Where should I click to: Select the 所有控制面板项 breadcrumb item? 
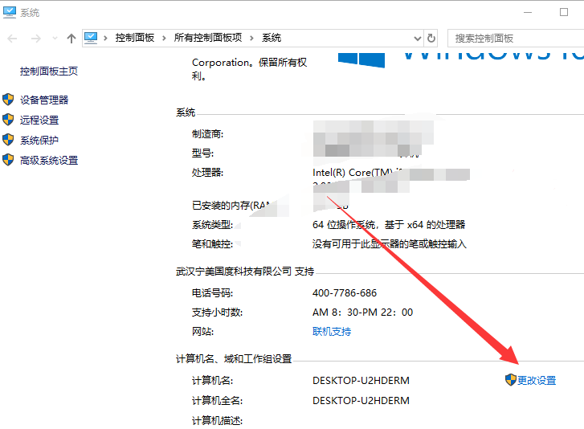coord(207,38)
